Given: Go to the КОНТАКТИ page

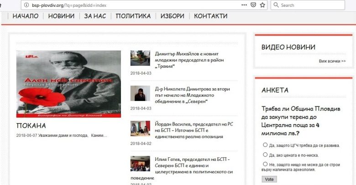Looking at the screenshot, I should (x=211, y=16).
